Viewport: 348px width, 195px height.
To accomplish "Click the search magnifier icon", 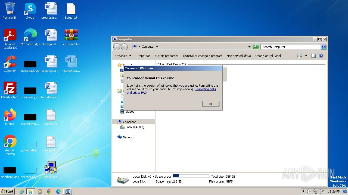I will coord(324,47).
